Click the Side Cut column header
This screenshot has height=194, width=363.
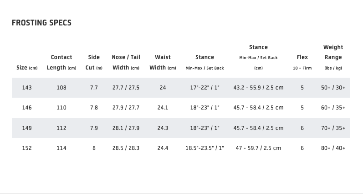(94, 63)
